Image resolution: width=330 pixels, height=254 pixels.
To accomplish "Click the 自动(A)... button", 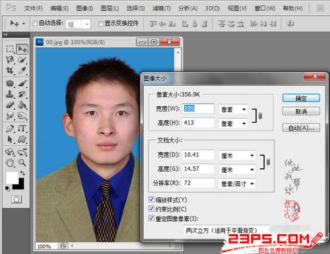I will [x=301, y=128].
